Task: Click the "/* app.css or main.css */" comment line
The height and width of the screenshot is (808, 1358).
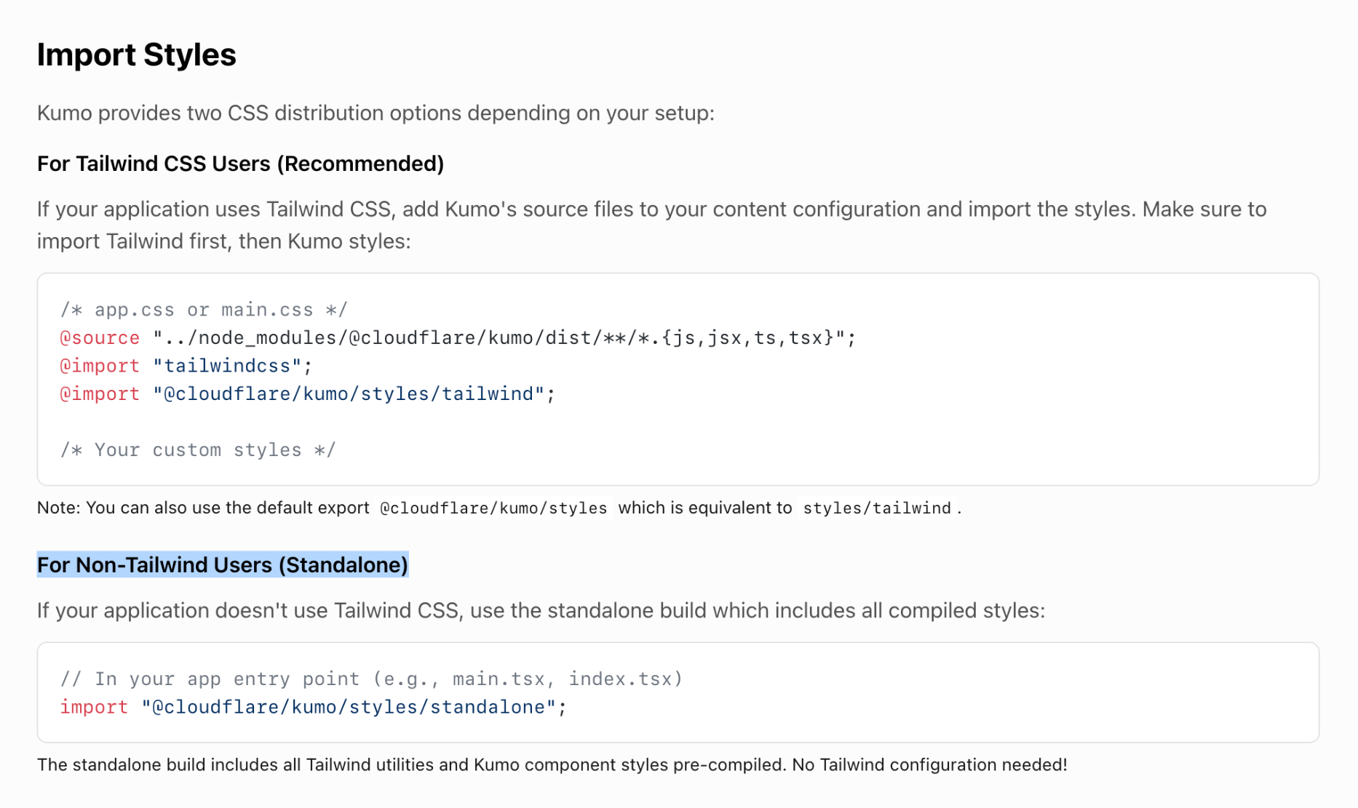Action: tap(204, 310)
